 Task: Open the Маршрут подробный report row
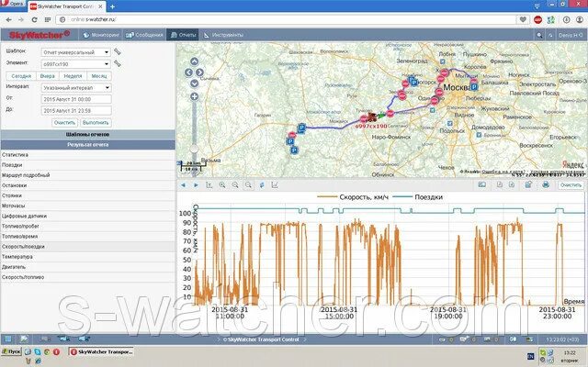click(88, 175)
